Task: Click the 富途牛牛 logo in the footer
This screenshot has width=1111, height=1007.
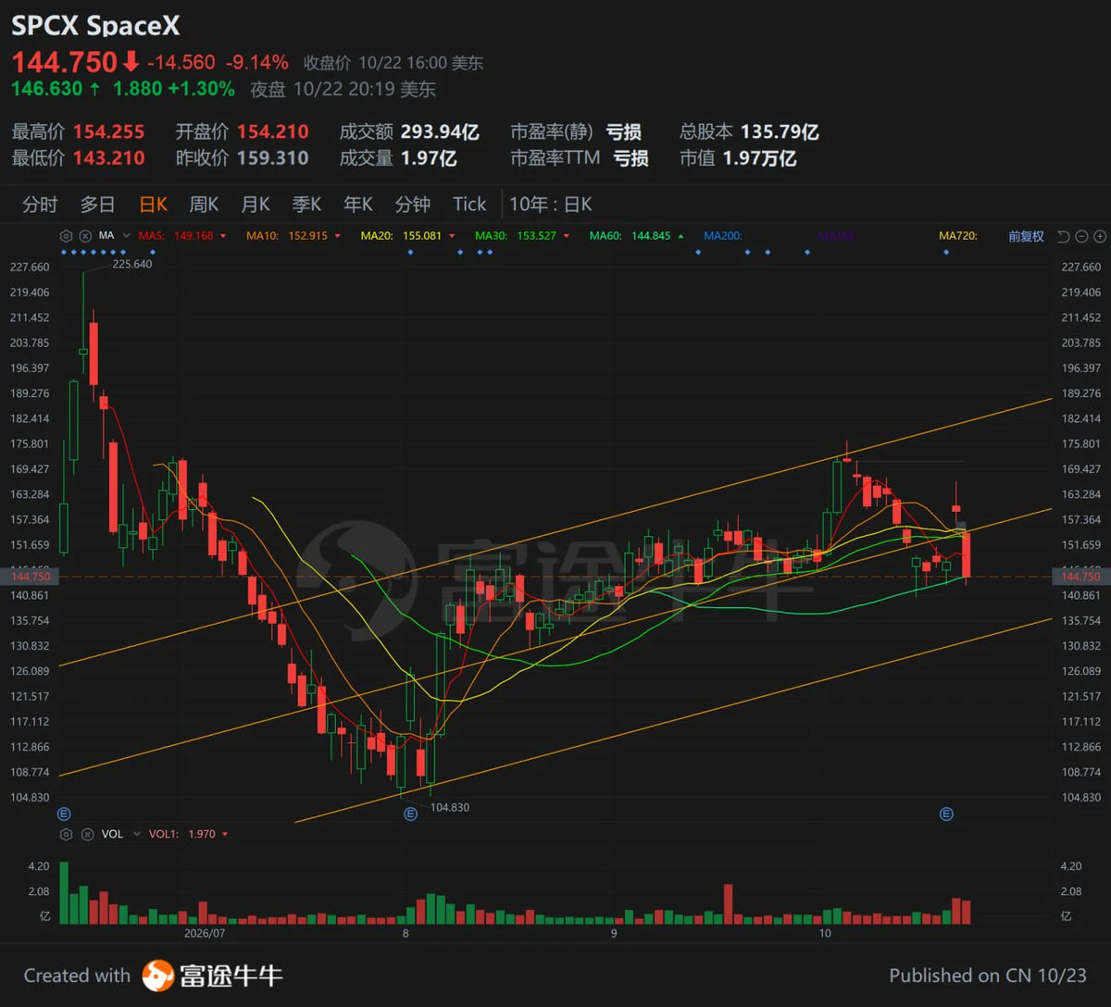Action: pyautogui.click(x=212, y=975)
